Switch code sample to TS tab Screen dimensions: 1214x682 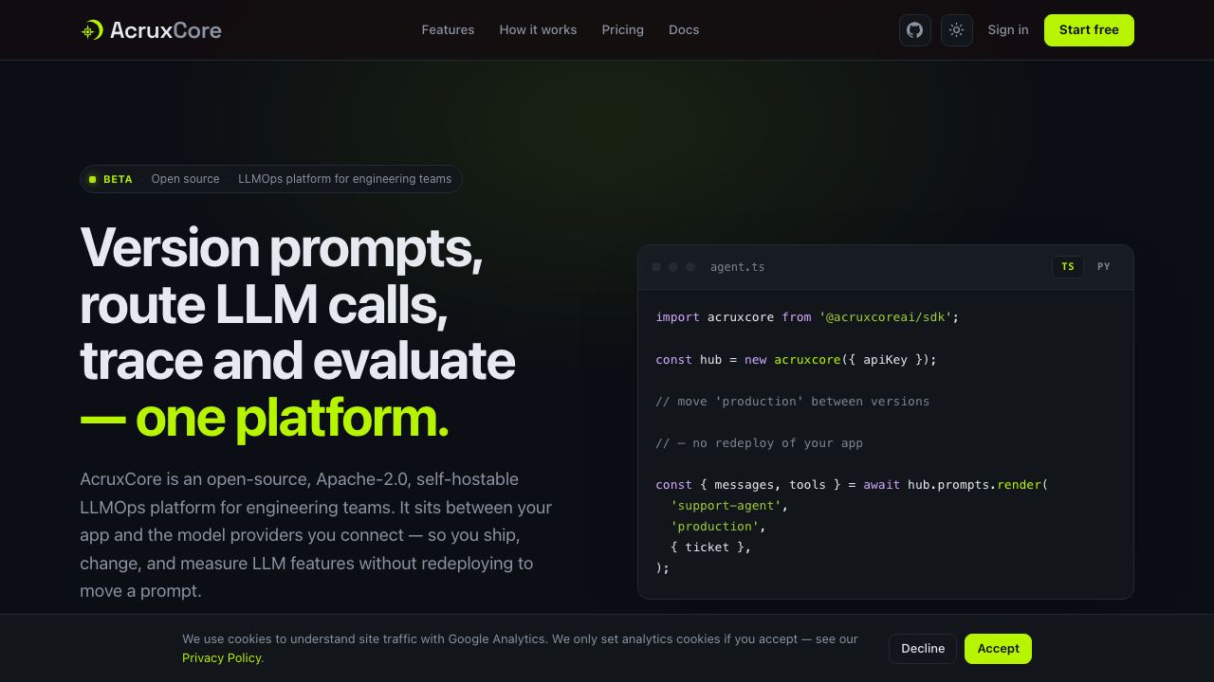tap(1068, 267)
